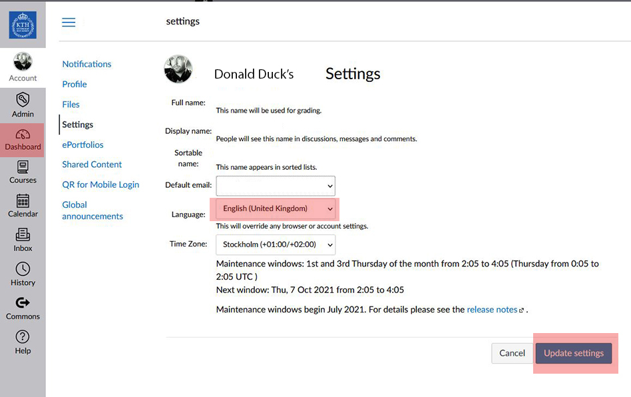Image resolution: width=631 pixels, height=397 pixels.
Task: Select Notifications in the account menu
Action: (x=87, y=64)
